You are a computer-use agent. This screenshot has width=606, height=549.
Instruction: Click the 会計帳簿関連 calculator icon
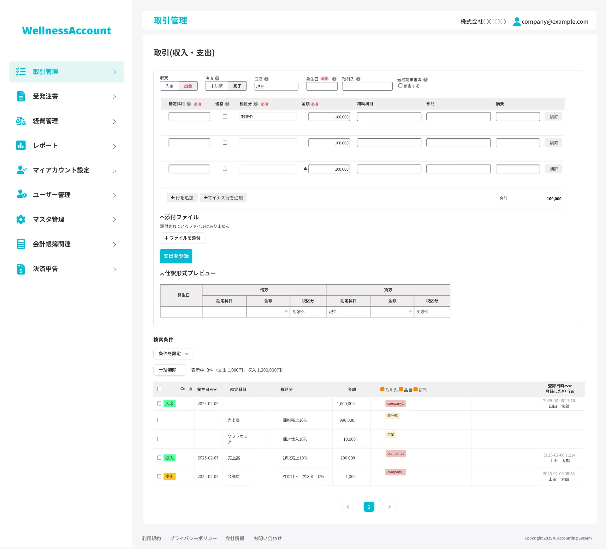pyautogui.click(x=21, y=244)
